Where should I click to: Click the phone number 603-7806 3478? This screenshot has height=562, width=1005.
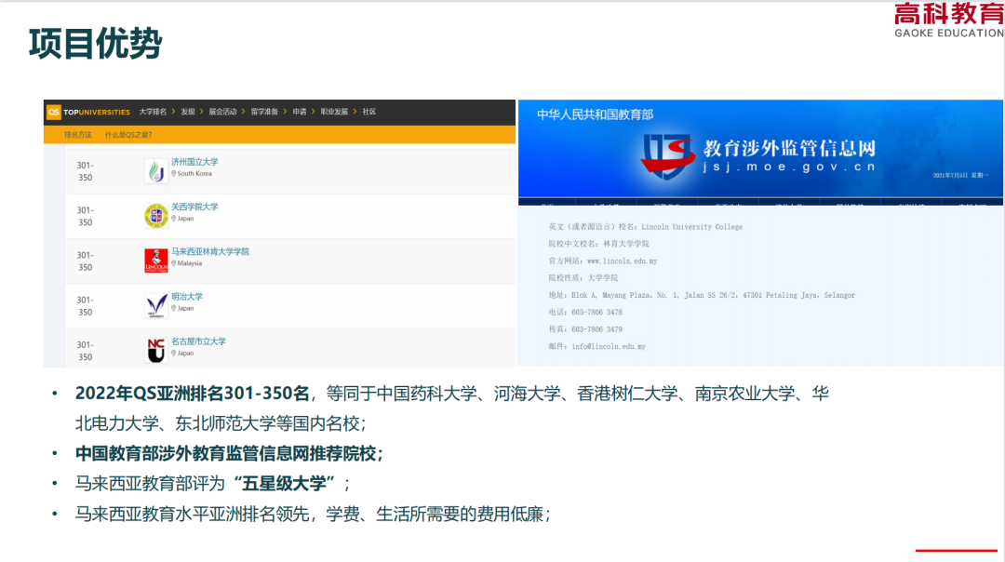pyautogui.click(x=596, y=312)
